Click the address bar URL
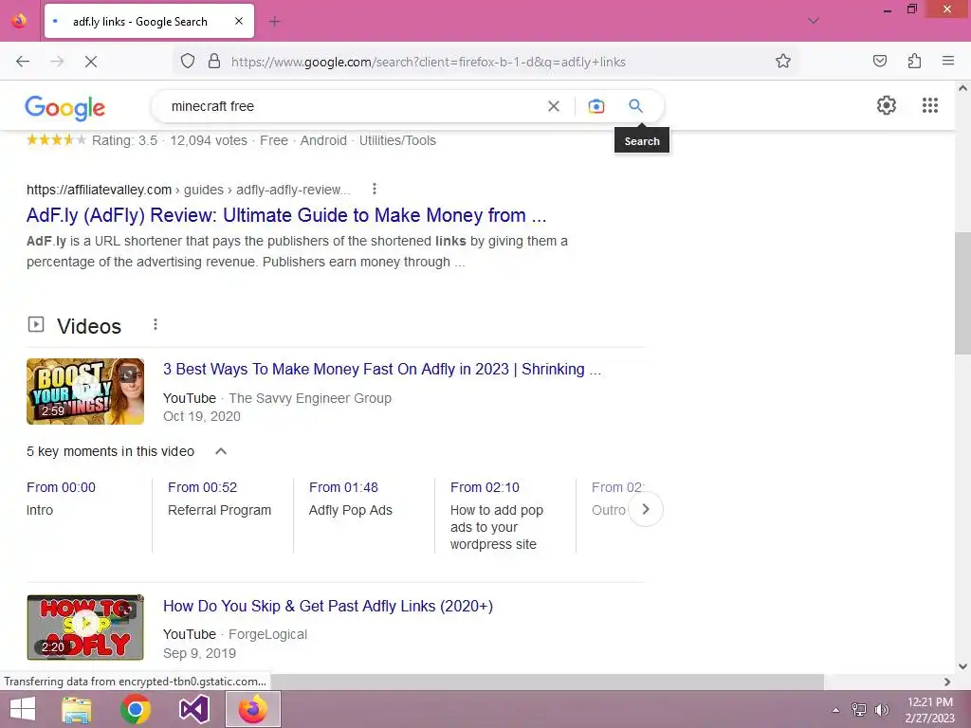The image size is (971, 728). coord(428,62)
